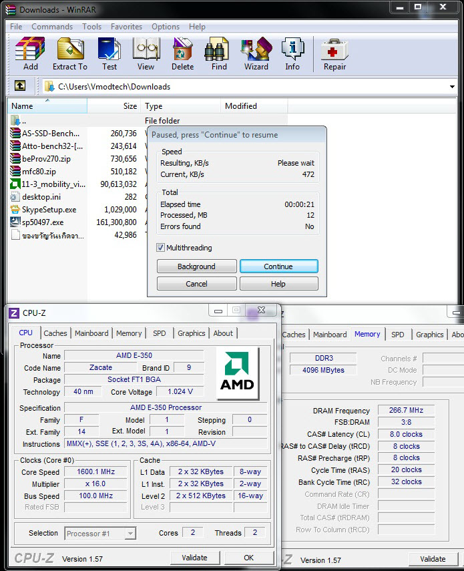Click the AMD logo in CPU-Z
Viewport: 464px width, 571px height.
[237, 373]
